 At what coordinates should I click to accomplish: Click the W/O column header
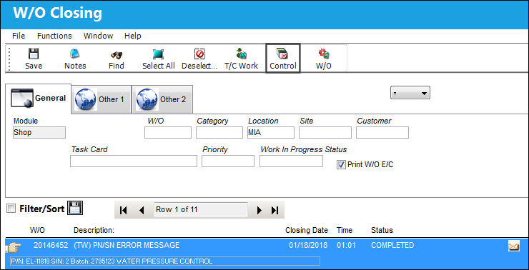pyautogui.click(x=37, y=230)
